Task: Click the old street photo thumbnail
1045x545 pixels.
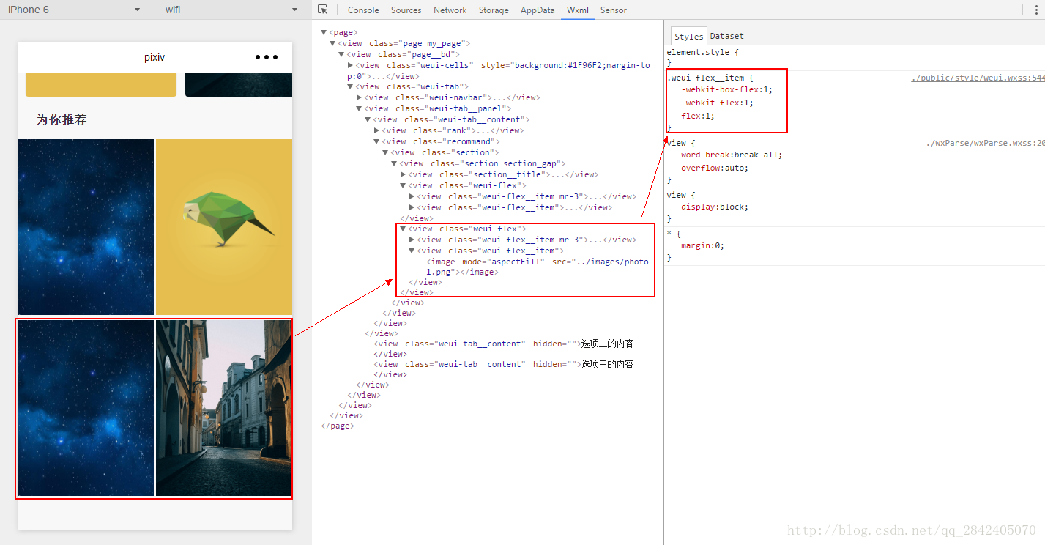Action: tap(224, 408)
